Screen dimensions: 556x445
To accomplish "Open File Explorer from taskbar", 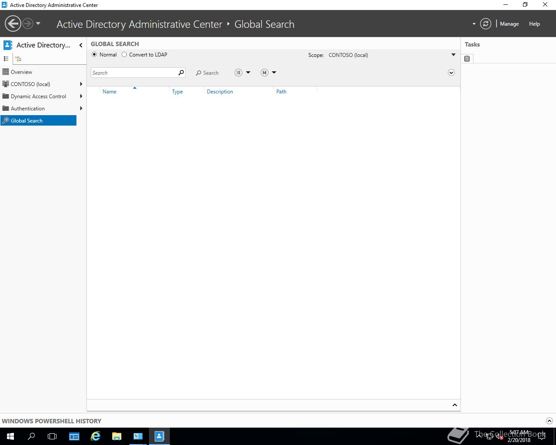I will [117, 436].
